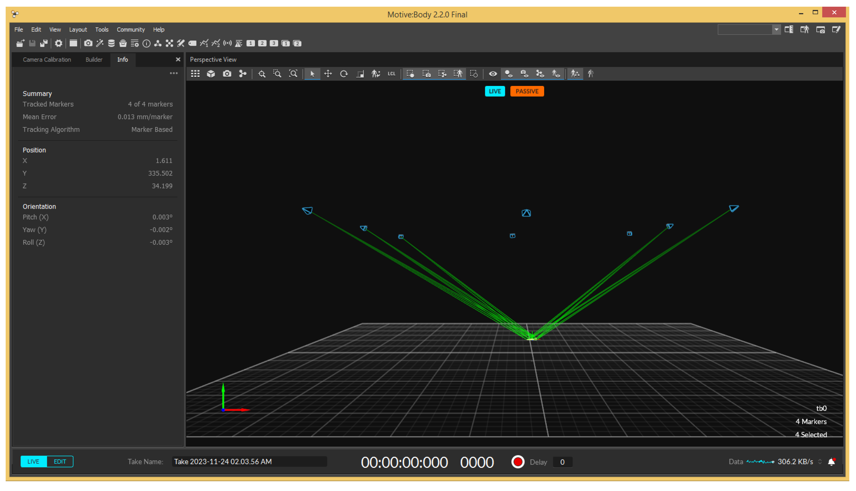Click the info circle icon in main toolbar
This screenshot has height=491, width=856.
tap(147, 43)
